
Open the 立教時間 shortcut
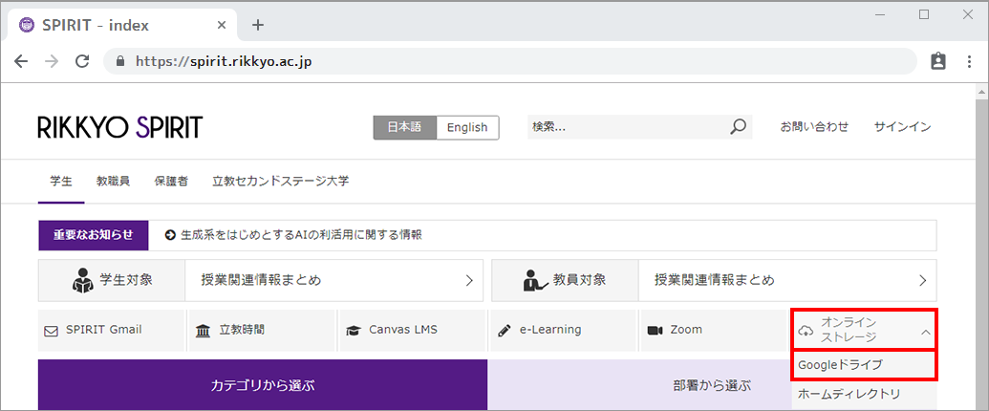pyautogui.click(x=262, y=331)
